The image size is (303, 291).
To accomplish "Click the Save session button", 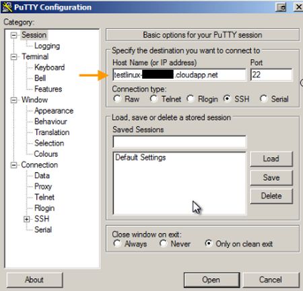I will point(271,177).
